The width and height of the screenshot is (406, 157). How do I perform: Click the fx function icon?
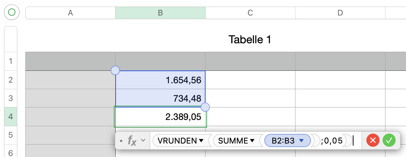click(132, 140)
